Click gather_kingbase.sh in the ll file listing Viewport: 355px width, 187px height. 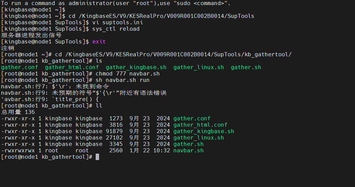pyautogui.click(x=204, y=131)
